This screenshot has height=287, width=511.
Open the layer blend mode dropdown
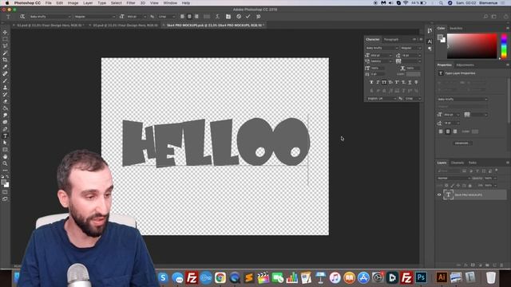454,178
